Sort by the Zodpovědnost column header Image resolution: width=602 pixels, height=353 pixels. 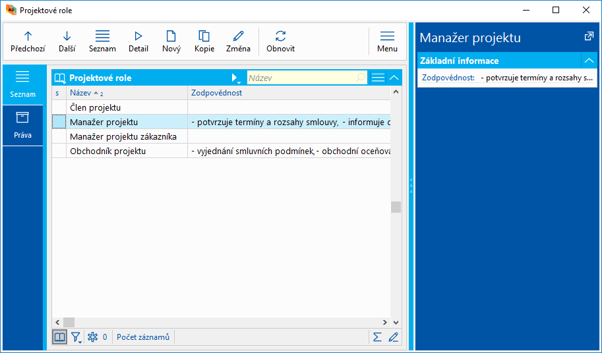pos(289,93)
